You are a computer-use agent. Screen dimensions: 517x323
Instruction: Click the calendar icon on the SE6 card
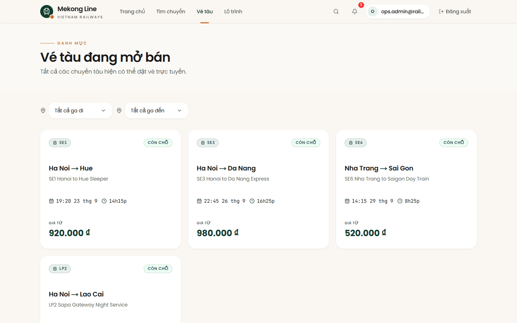(x=347, y=201)
